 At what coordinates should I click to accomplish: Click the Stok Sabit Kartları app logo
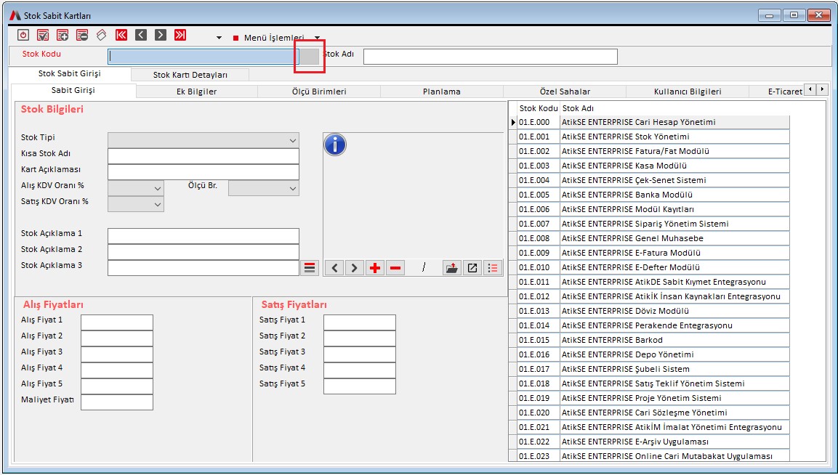click(x=15, y=15)
